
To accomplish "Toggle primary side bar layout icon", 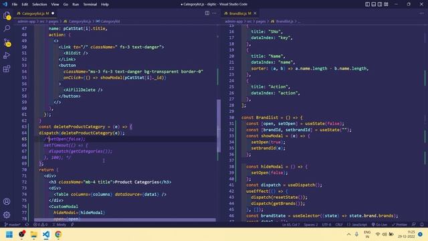I will (x=367, y=4).
